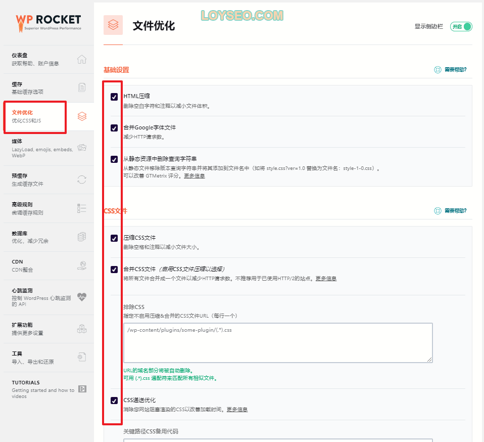The image size is (484, 442).
Task: Click the 基础设置 section title
Action: pos(116,70)
